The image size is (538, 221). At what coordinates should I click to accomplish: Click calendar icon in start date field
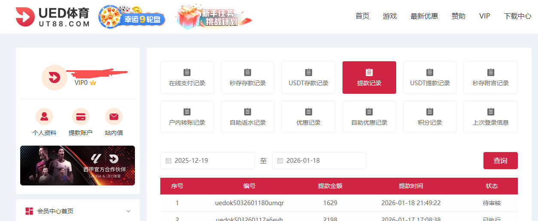tap(168, 161)
